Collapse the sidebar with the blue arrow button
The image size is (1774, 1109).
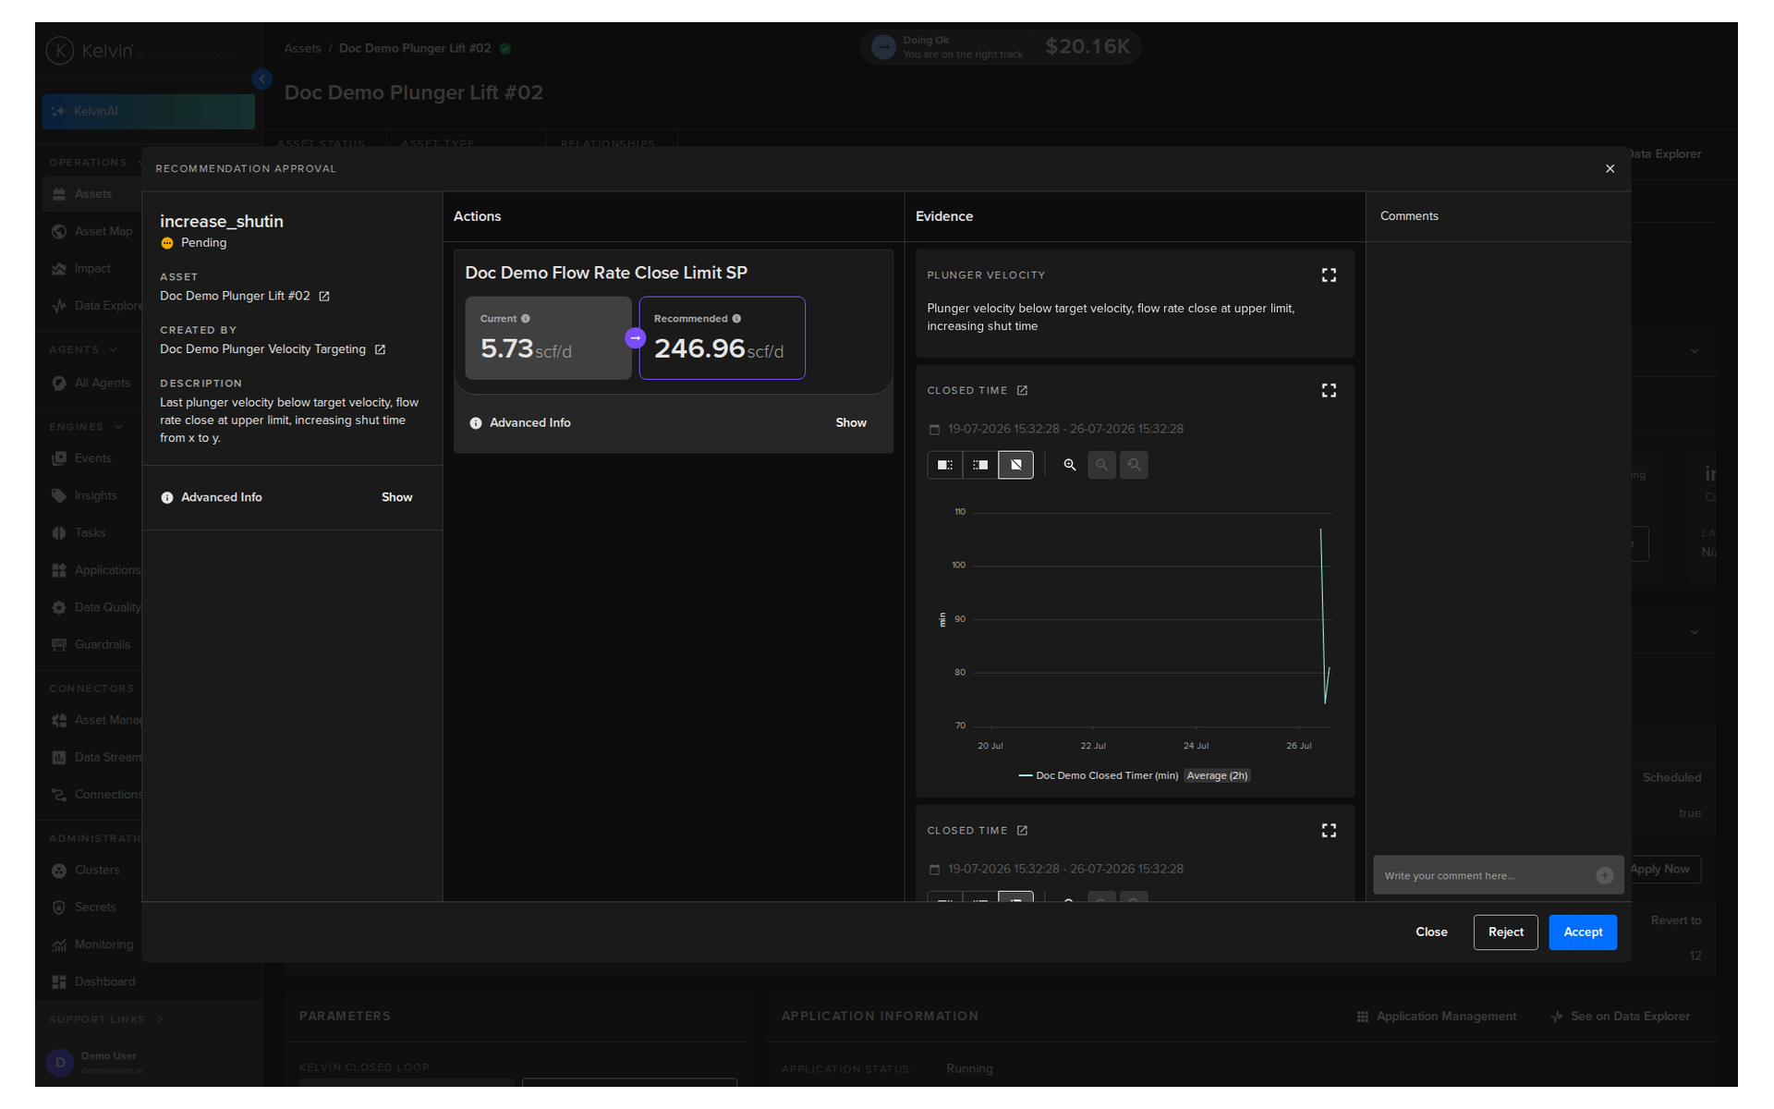[x=262, y=79]
